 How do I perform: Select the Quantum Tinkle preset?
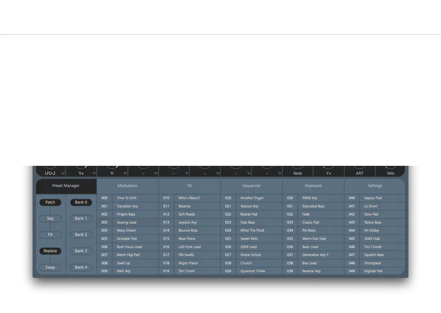tap(252, 271)
